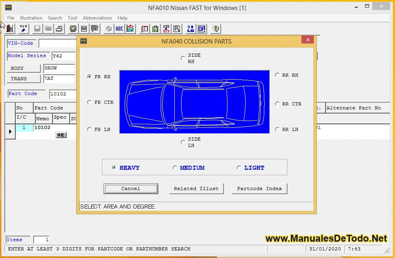Click the Part Code field showing 10102
Screen dimensions: 395x258
pos(63,94)
